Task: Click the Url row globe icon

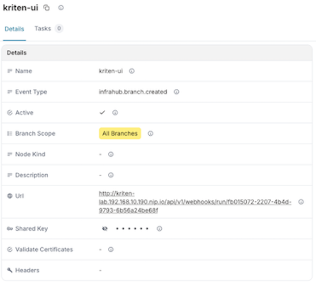Action: point(10,196)
